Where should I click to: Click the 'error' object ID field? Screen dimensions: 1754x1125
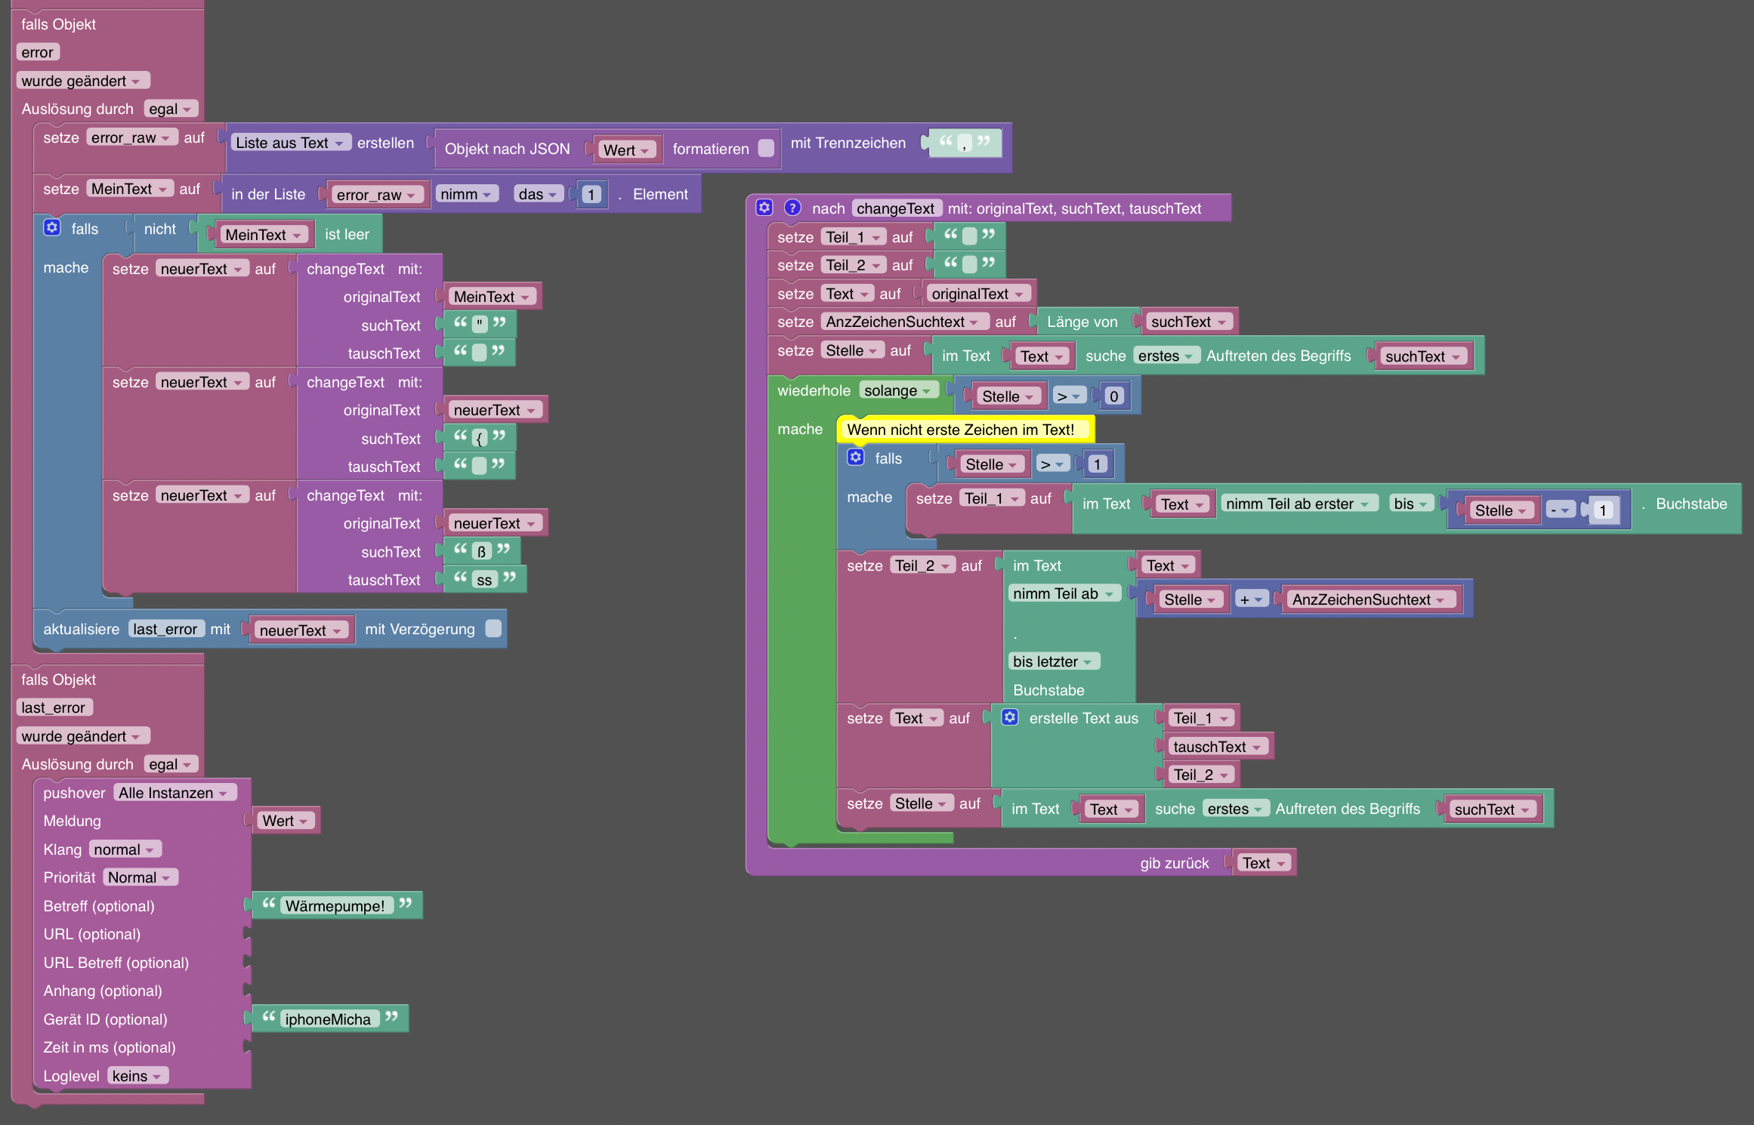(x=38, y=52)
